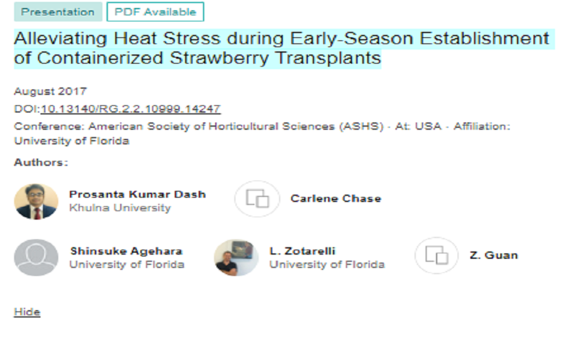The height and width of the screenshot is (339, 574).
Task: Click Z. Guan's placeholder avatar icon
Action: (x=437, y=255)
